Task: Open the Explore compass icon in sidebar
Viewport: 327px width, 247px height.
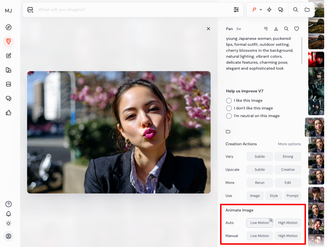Action: 9,27
